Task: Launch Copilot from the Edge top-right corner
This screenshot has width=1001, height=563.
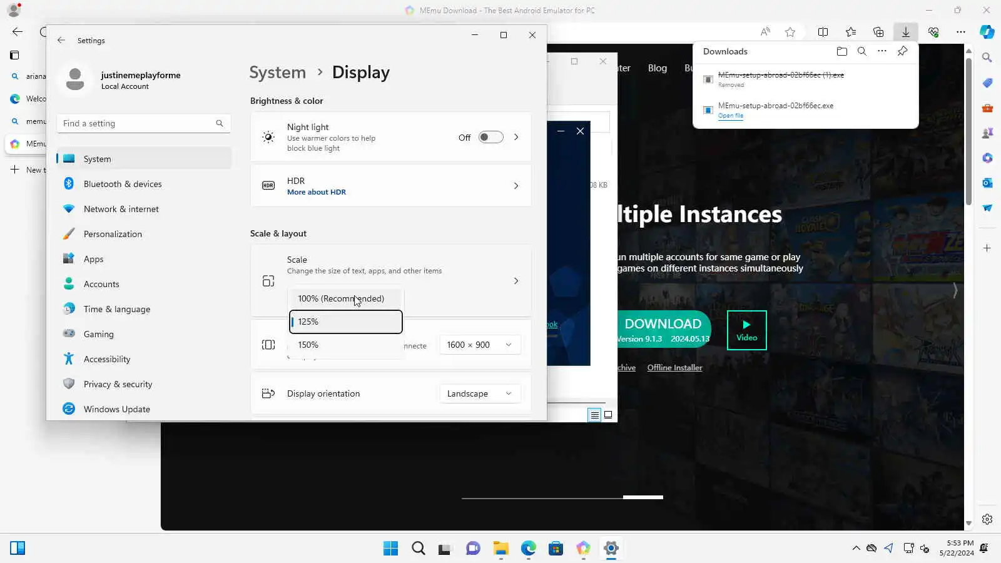Action: coord(987,32)
